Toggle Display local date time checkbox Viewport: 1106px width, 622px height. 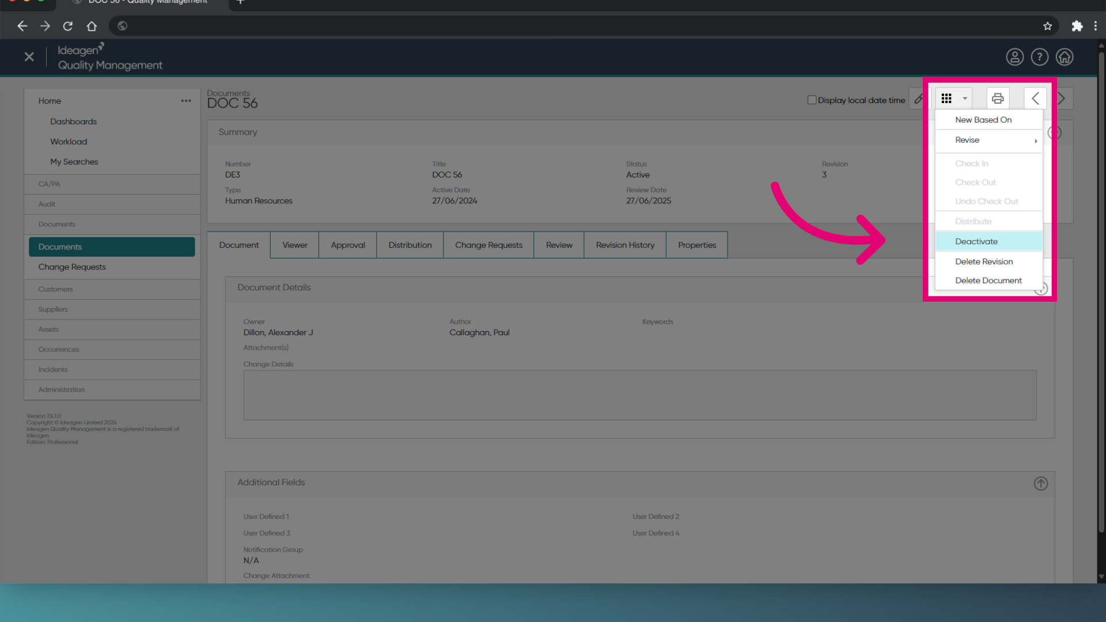(x=812, y=100)
